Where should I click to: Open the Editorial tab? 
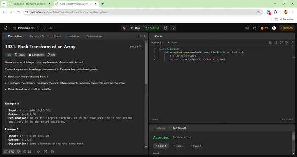coord(54,36)
